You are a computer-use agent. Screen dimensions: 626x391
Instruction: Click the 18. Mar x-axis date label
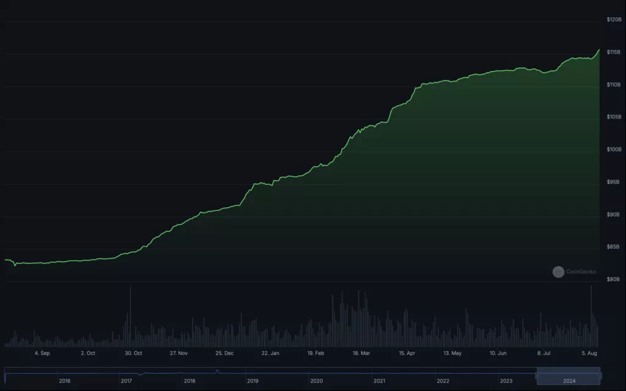361,353
